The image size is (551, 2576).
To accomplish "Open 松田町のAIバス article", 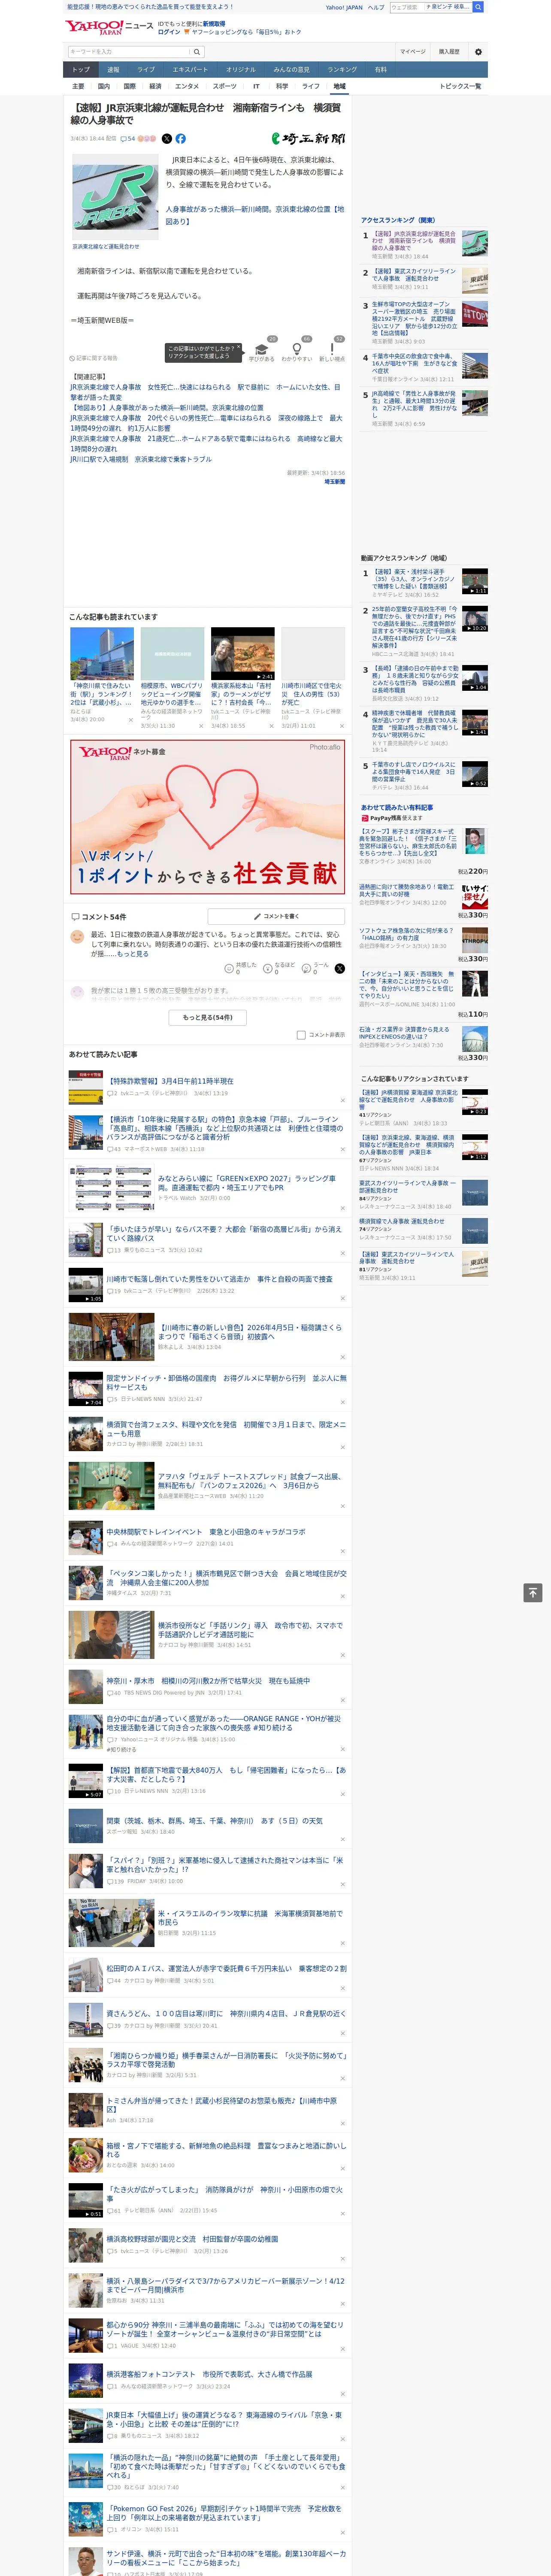I will tap(227, 1968).
